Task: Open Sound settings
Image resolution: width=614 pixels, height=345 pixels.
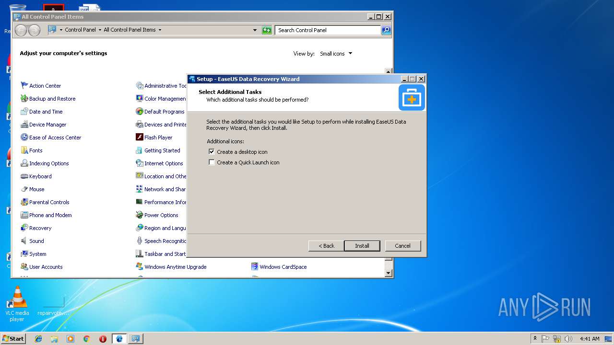Action: point(32,241)
